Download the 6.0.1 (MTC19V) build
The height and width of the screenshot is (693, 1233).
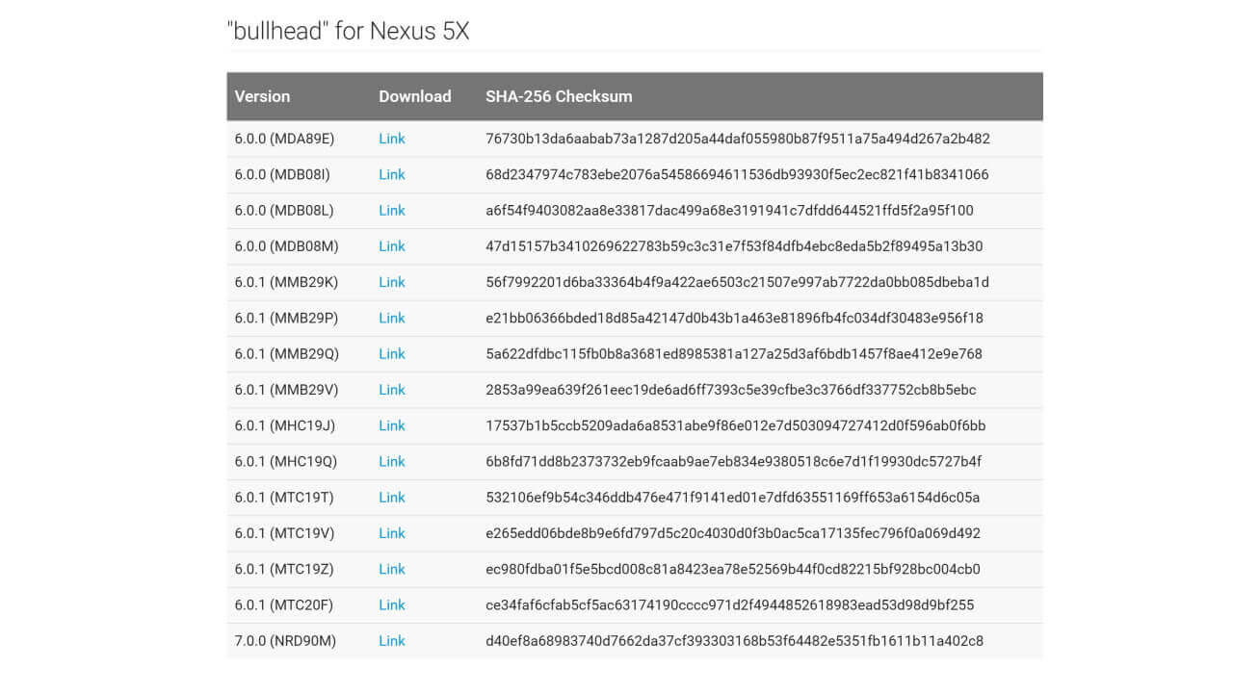pyautogui.click(x=391, y=533)
